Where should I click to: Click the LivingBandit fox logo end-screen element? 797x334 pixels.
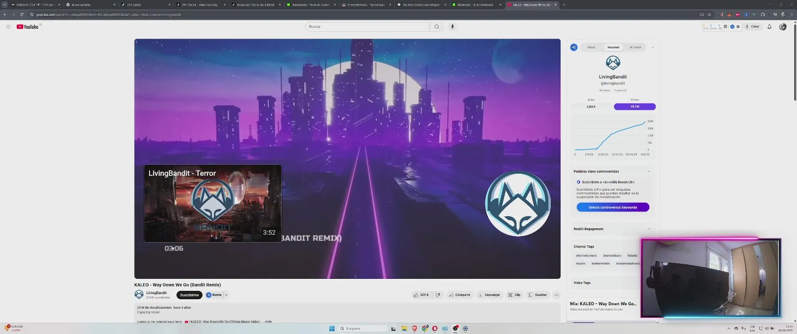point(518,204)
